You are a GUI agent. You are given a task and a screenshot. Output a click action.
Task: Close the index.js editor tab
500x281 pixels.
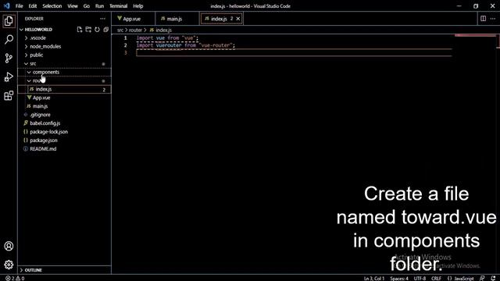(x=238, y=19)
